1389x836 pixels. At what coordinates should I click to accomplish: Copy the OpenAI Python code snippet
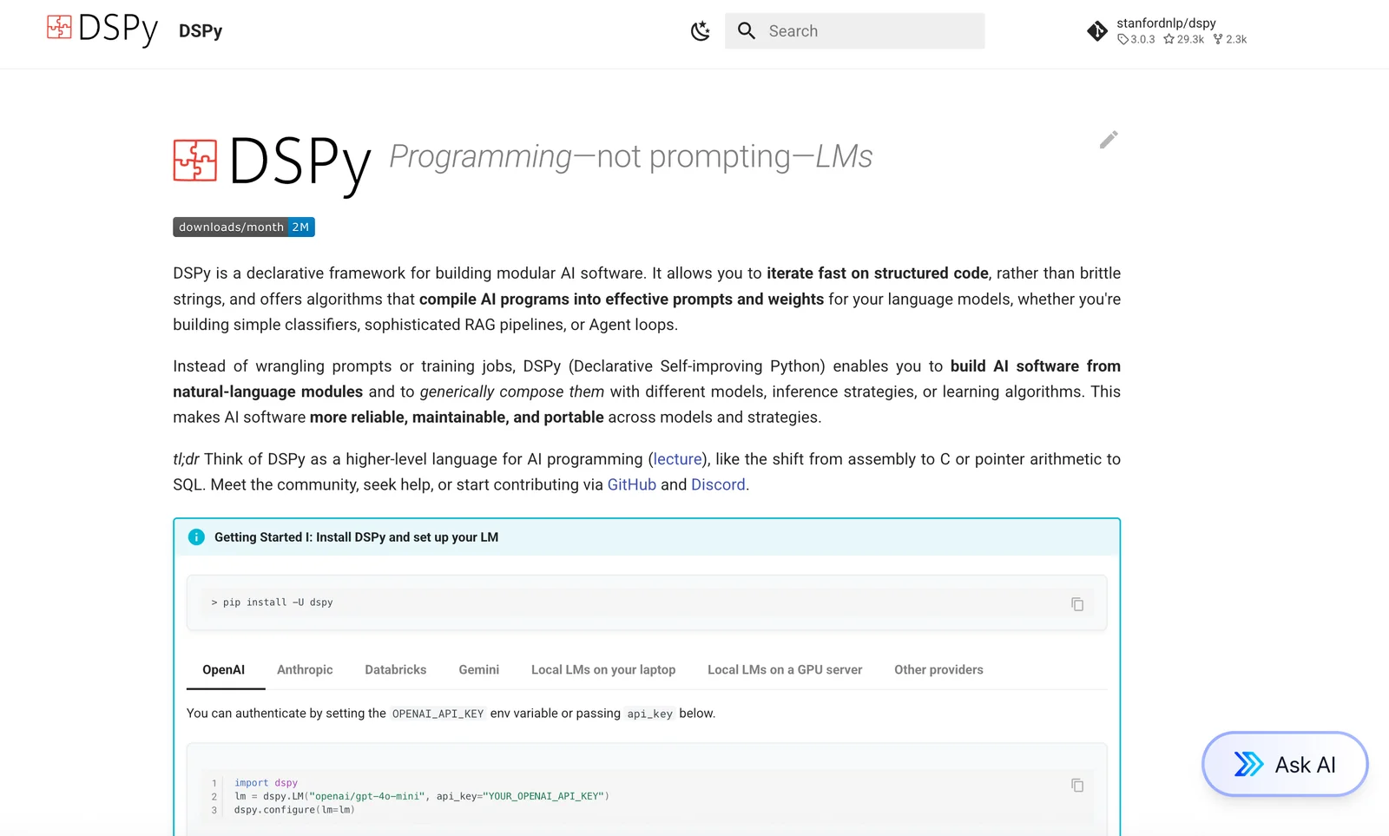[x=1076, y=786]
